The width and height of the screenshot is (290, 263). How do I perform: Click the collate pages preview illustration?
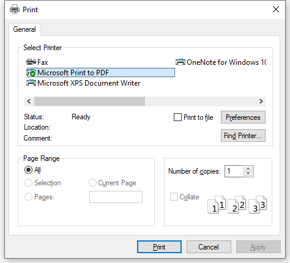(237, 204)
